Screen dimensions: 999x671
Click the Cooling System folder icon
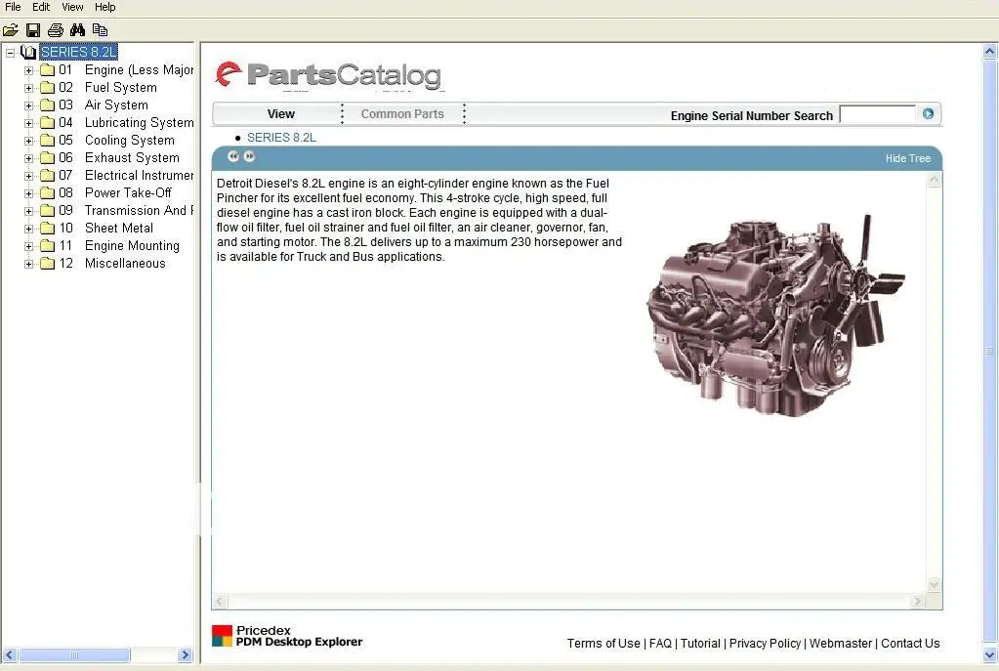coord(47,141)
